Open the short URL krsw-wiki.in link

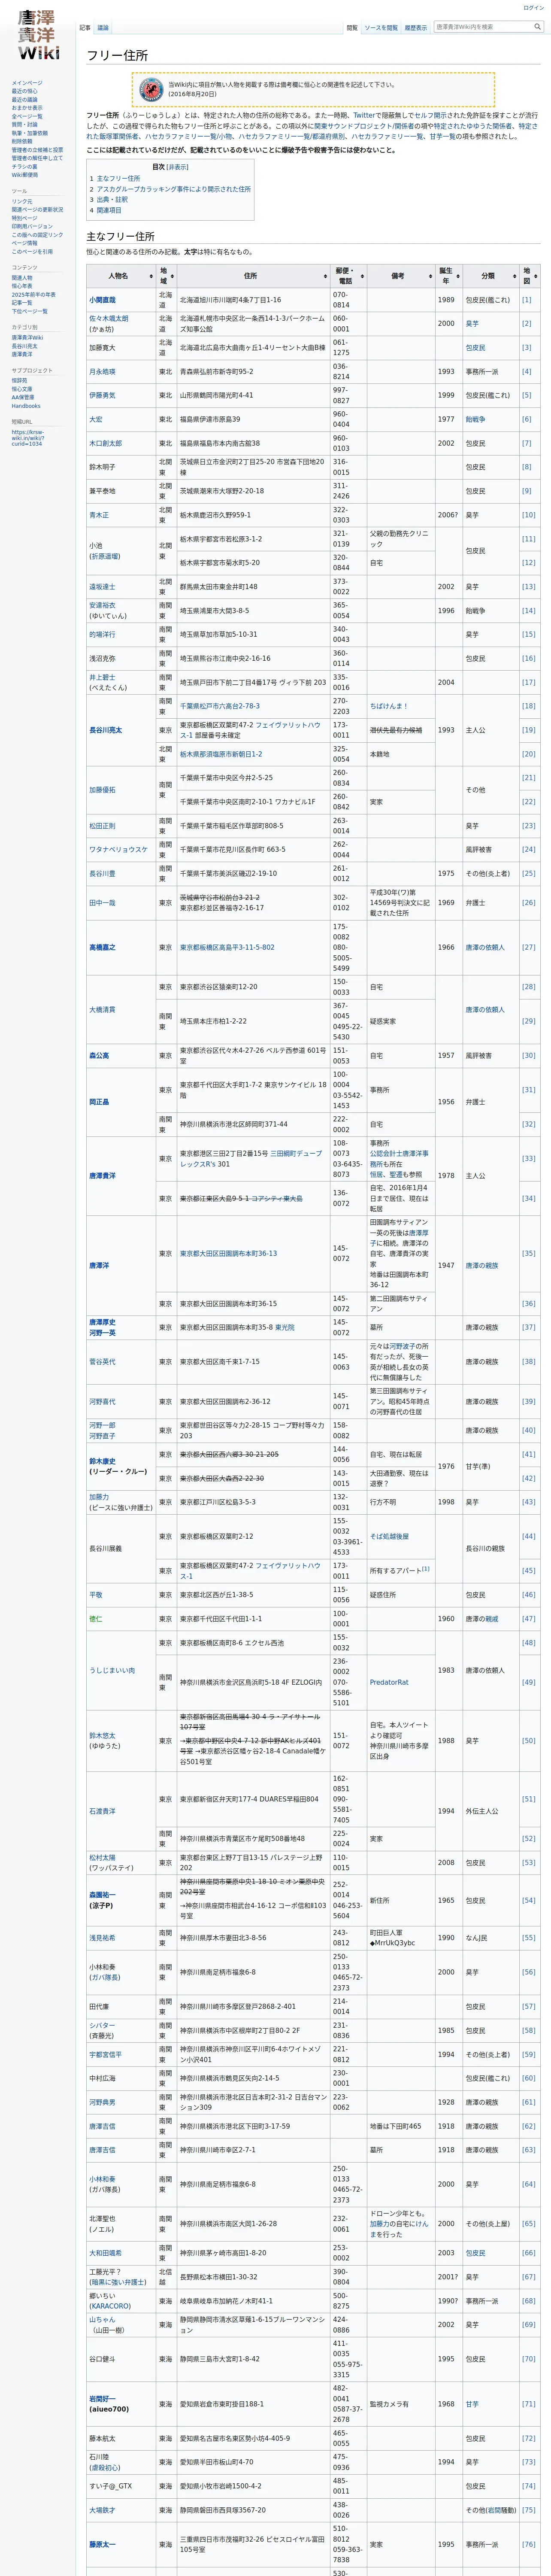coord(28,438)
